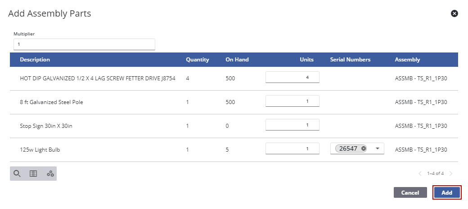Click Units field for Lag Screw row

(x=292, y=77)
